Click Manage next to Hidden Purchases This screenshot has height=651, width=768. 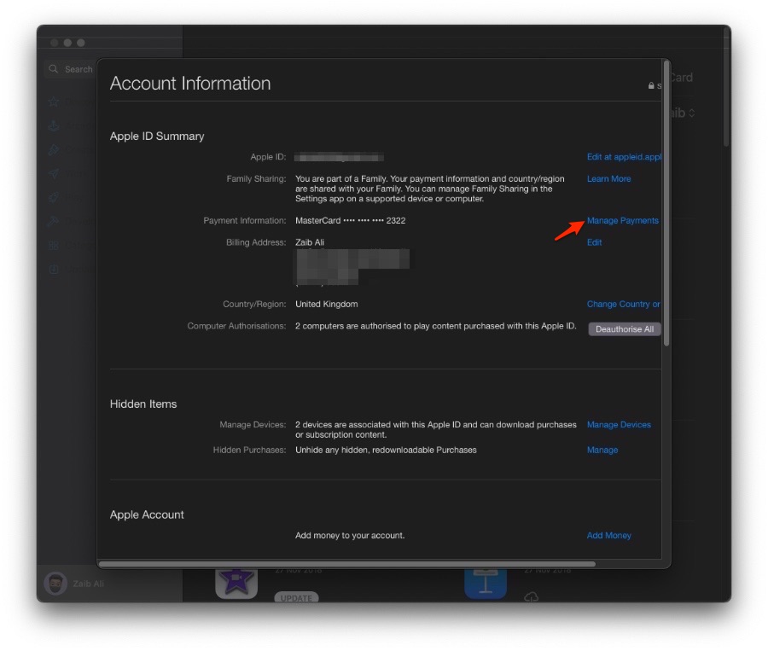[x=602, y=450]
